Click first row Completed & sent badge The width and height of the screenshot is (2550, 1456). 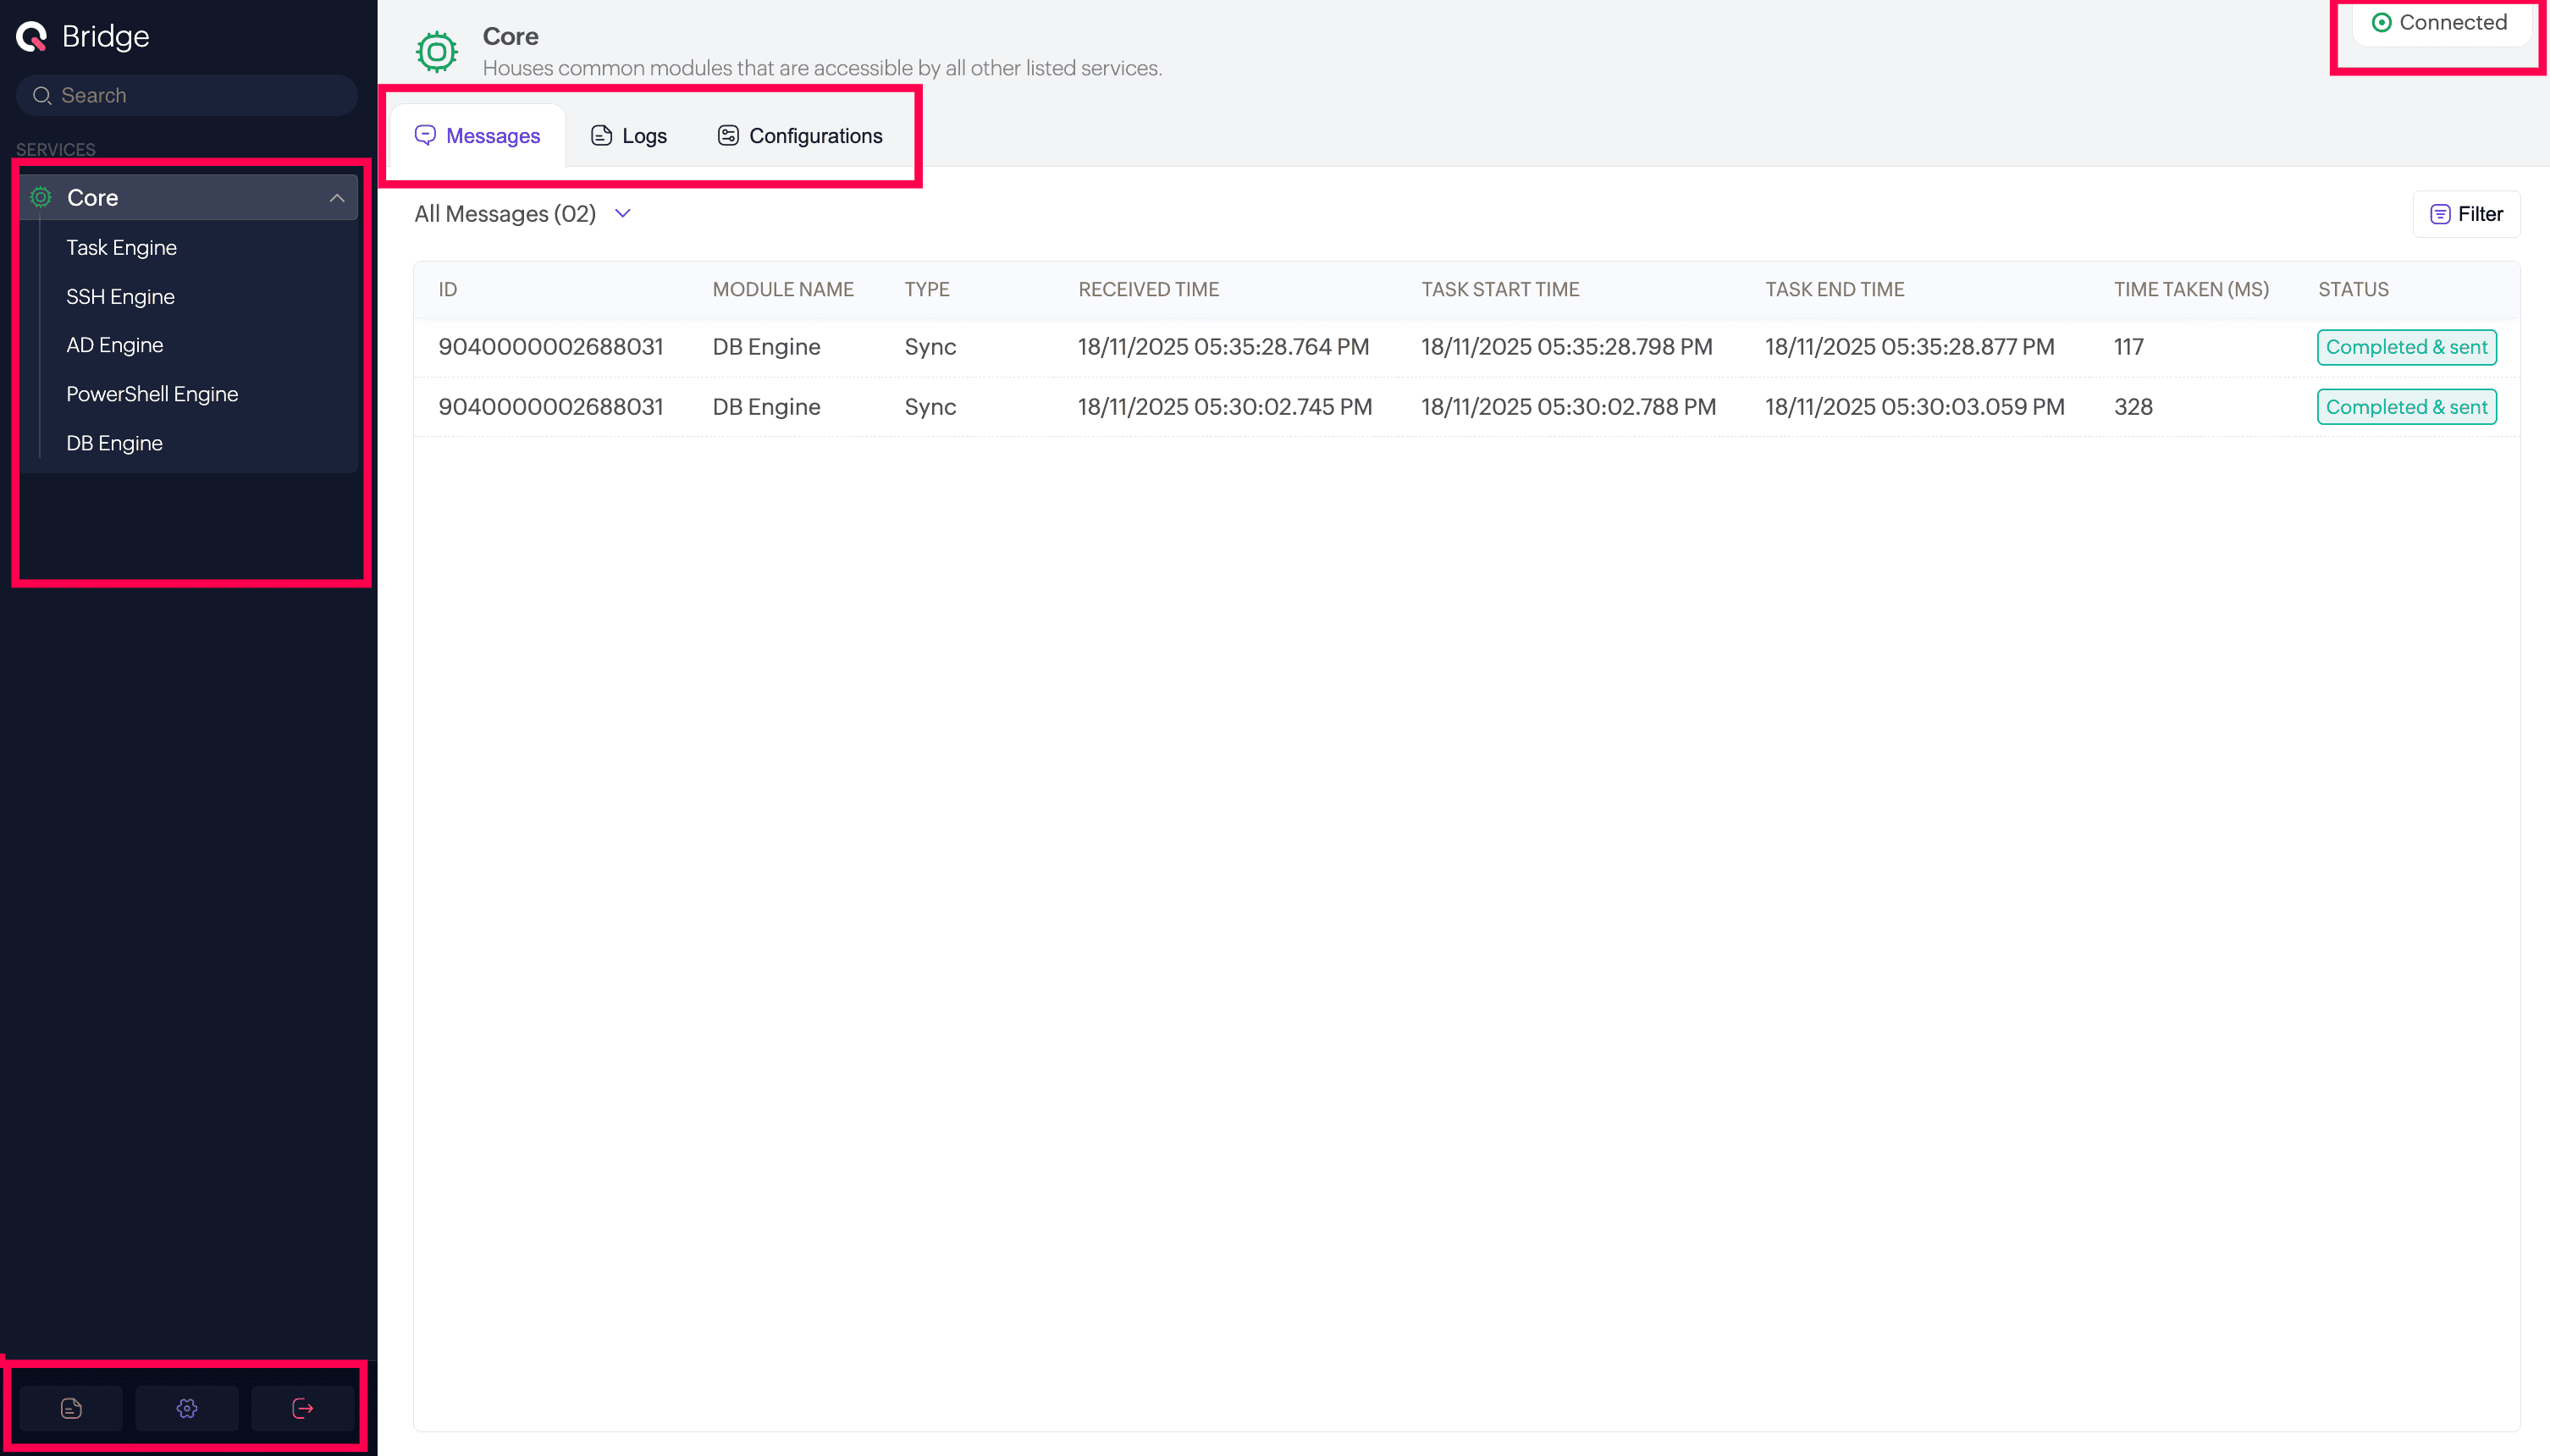click(x=2406, y=347)
